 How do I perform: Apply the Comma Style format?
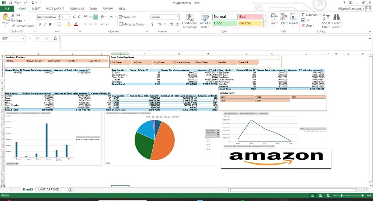pyautogui.click(x=165, y=24)
